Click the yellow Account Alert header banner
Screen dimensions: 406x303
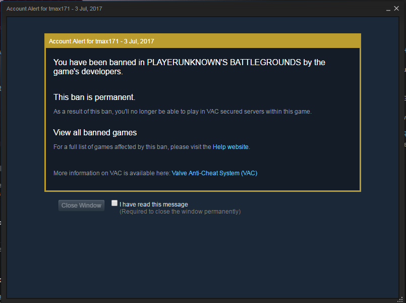(203, 41)
